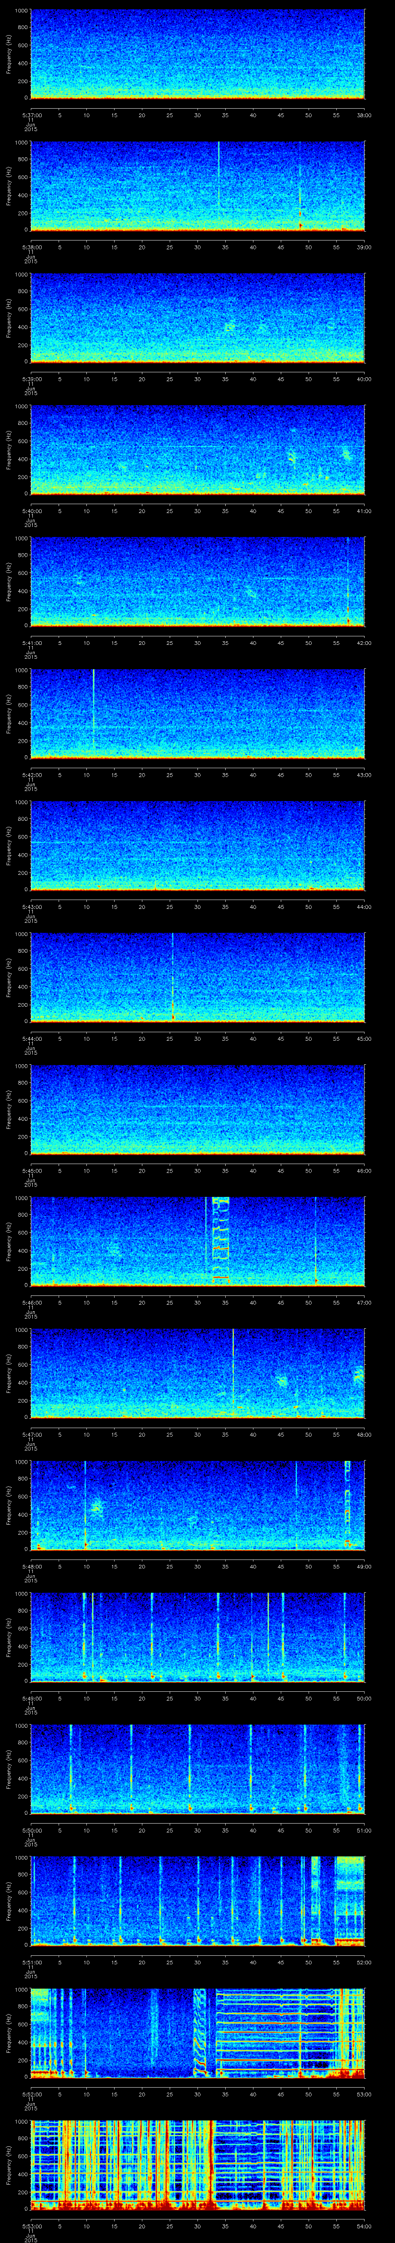The image size is (395, 2243).
Task: Click the Frequency (Hz) axis label of the top panel
Action: point(9,54)
